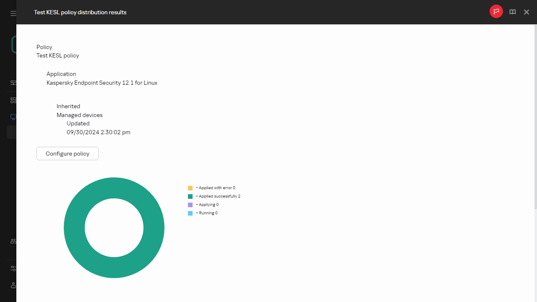This screenshot has width=537, height=302.
Task: Click the Configure policy button
Action: coord(68,154)
